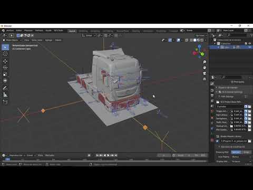The width and height of the screenshot is (253, 190).
Task: Switch to rendered shading mode
Action: 202,40
